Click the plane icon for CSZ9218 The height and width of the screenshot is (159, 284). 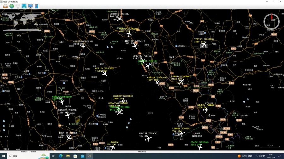83,47
